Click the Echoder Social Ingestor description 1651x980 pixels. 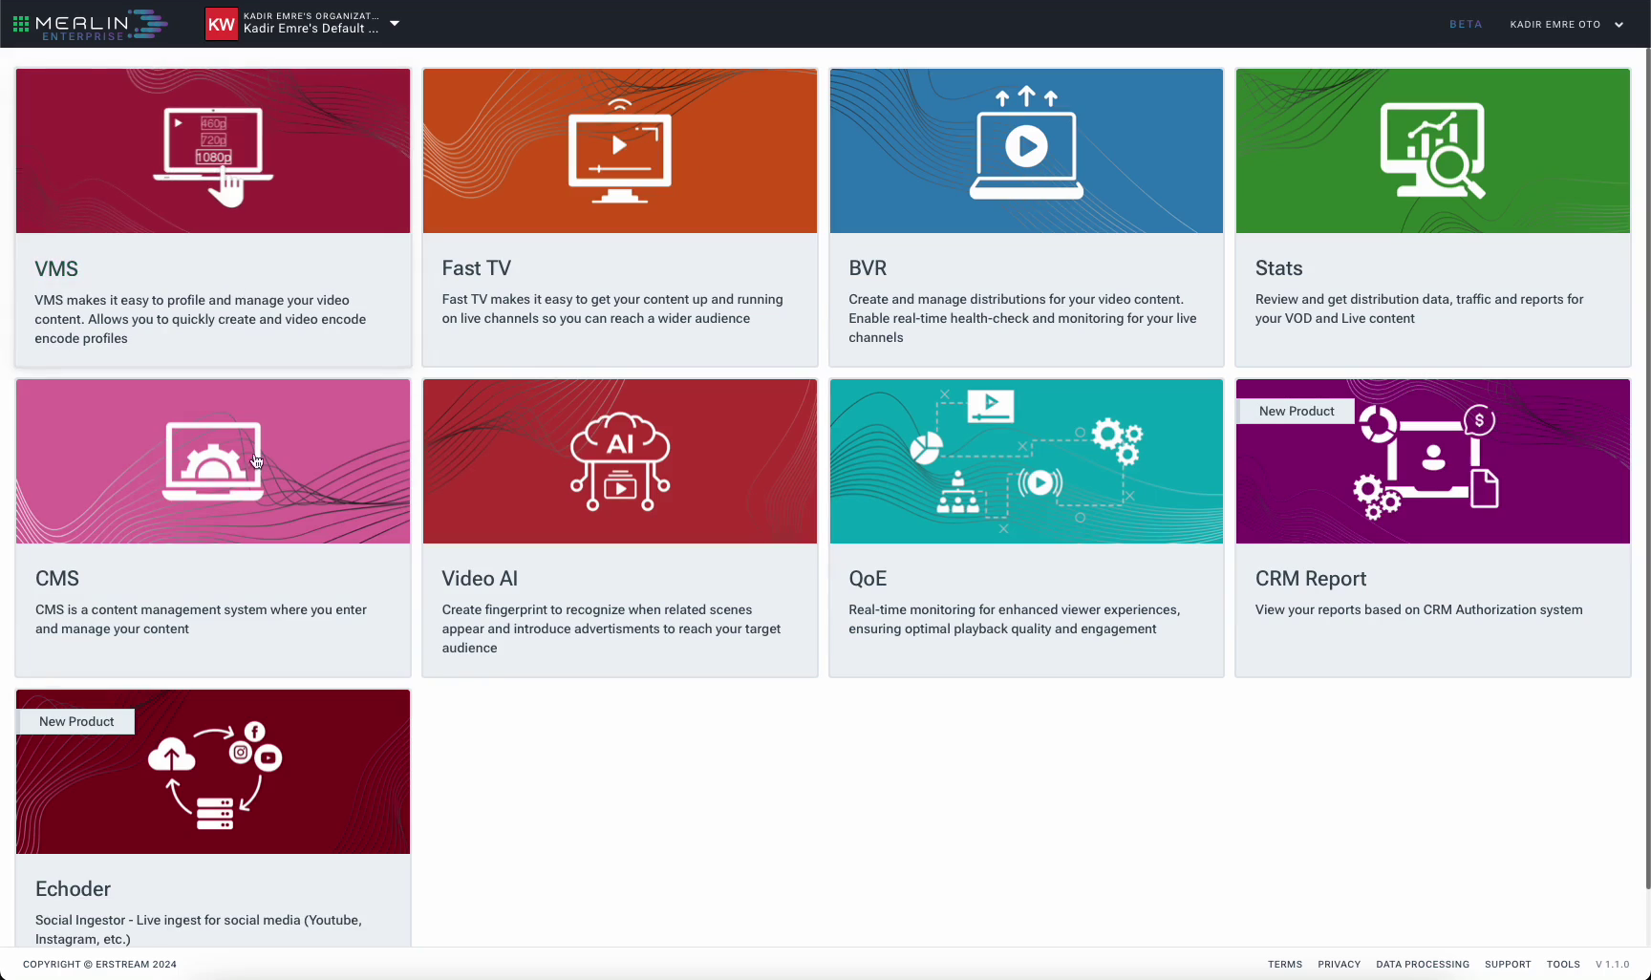tap(199, 929)
